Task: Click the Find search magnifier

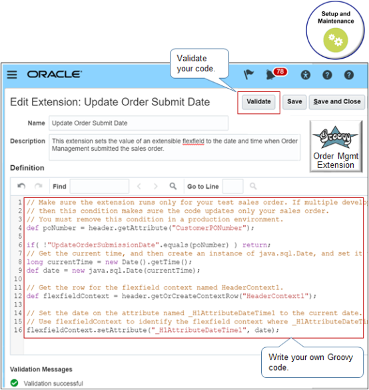Action: point(173,186)
